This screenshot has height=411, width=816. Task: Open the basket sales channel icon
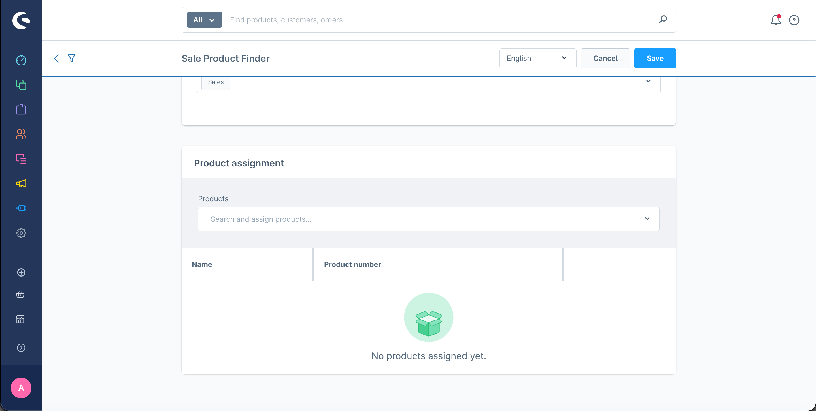[20, 295]
